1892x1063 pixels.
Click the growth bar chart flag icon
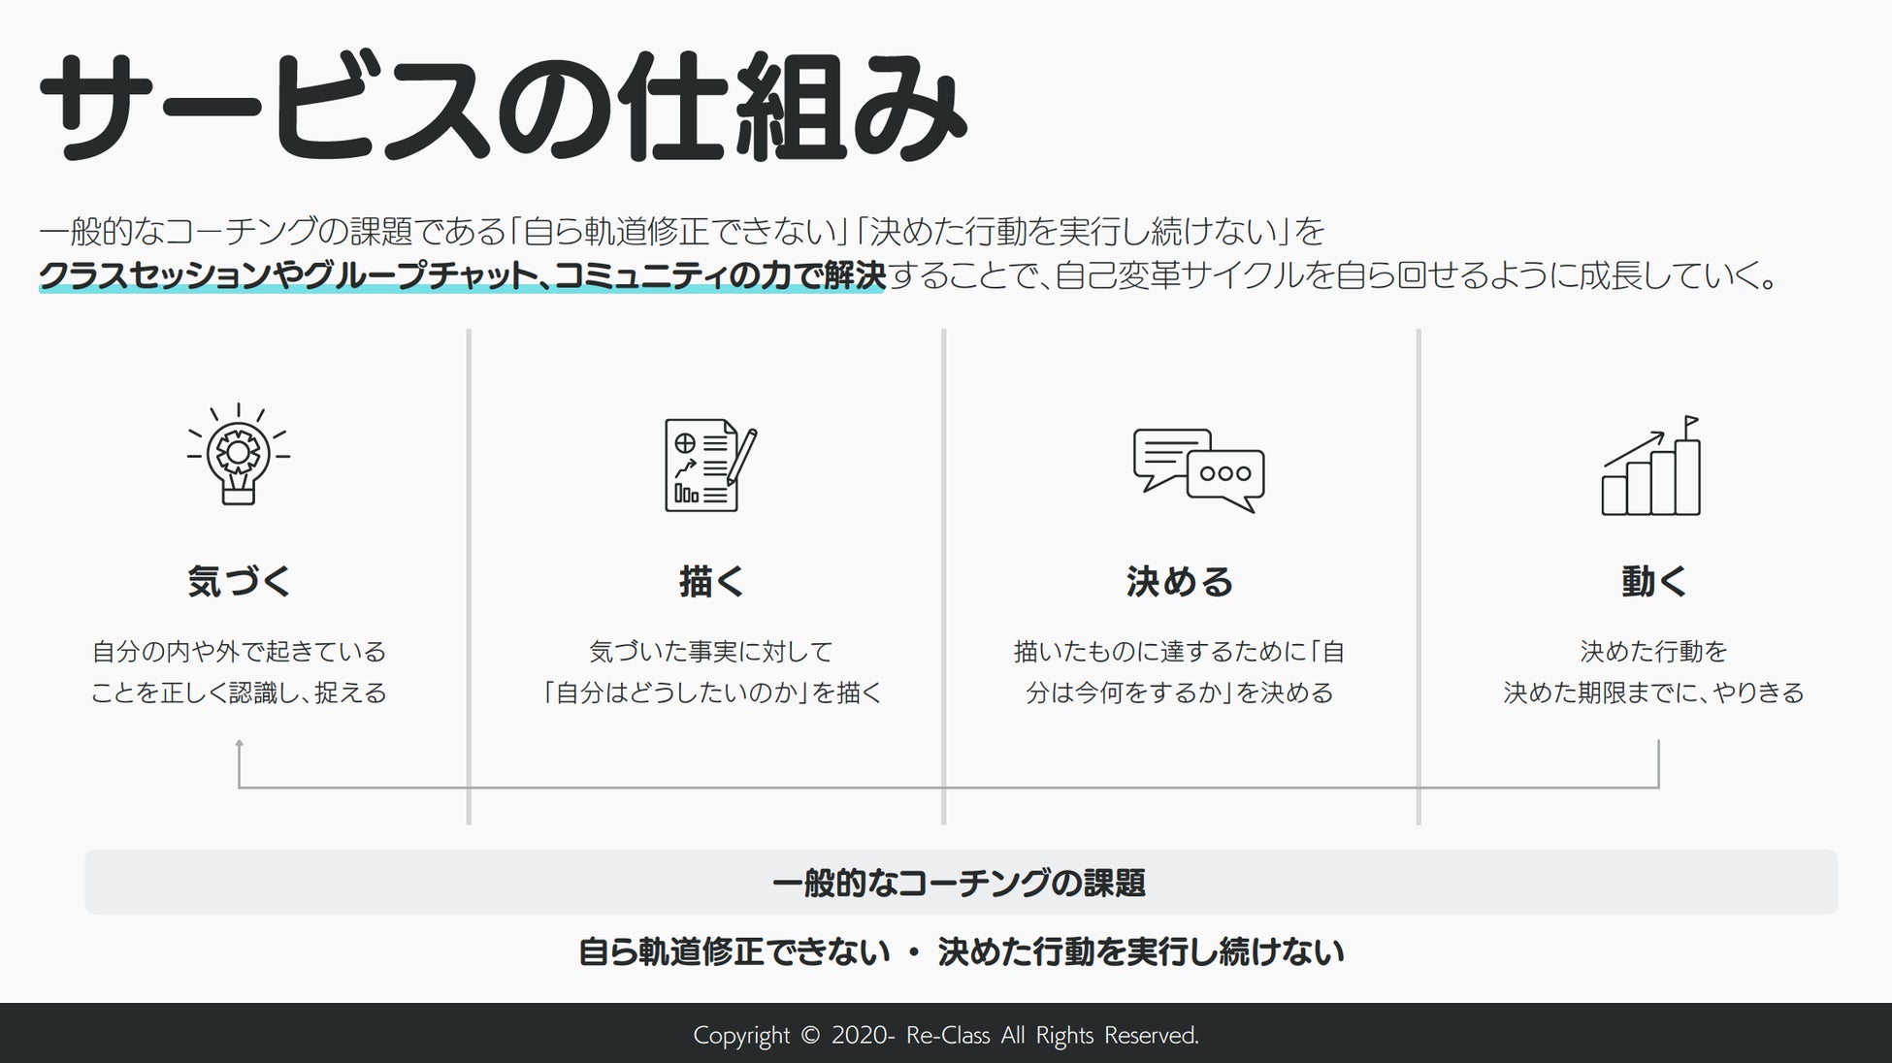pos(1651,467)
